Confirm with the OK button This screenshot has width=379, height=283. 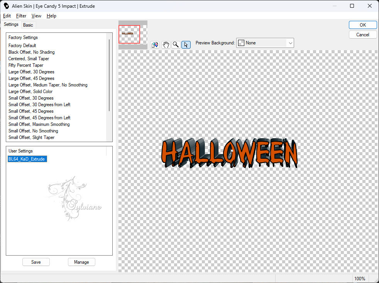click(362, 25)
